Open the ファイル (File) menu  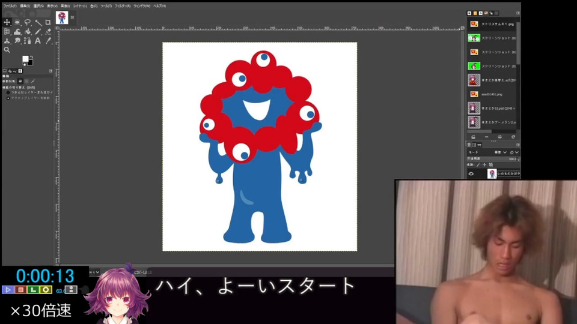pos(9,5)
